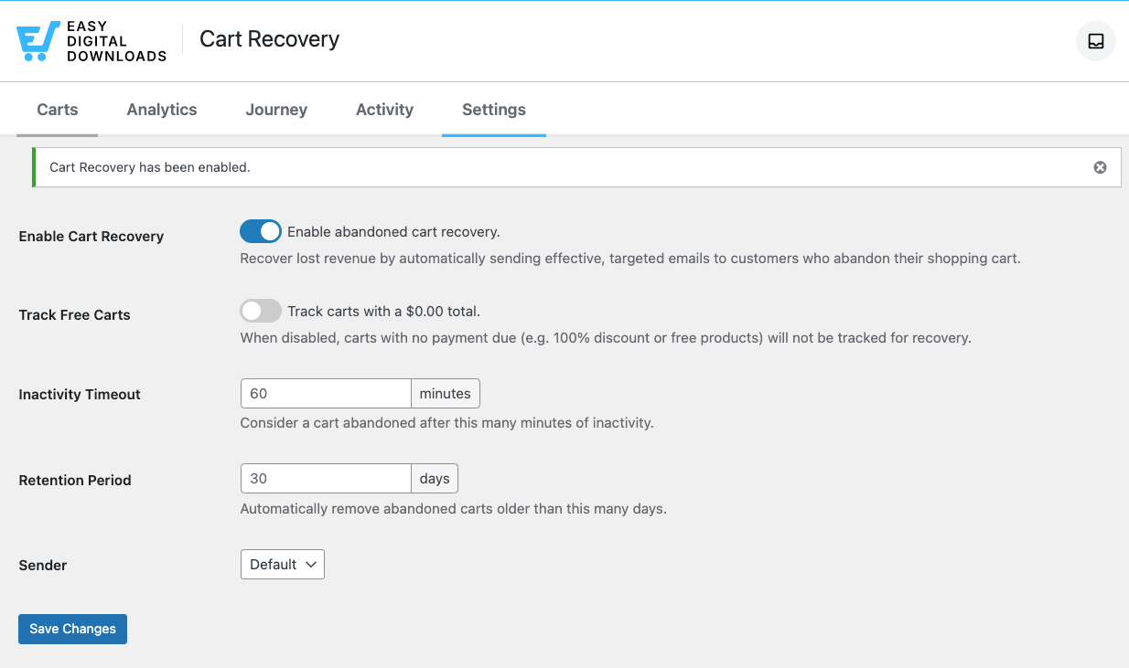This screenshot has width=1129, height=668.
Task: Select the Inactivity Timeout value field
Action: (325, 393)
